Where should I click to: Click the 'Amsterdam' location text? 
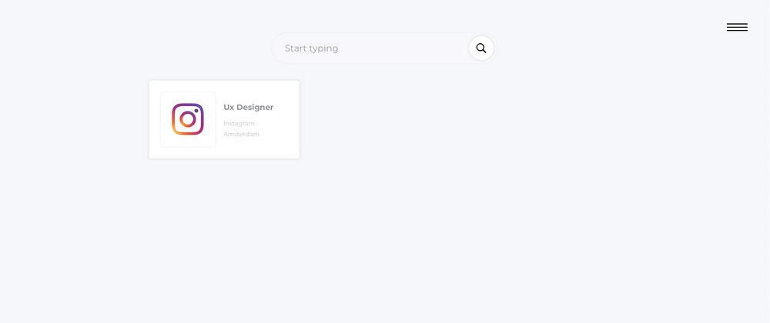tap(242, 135)
